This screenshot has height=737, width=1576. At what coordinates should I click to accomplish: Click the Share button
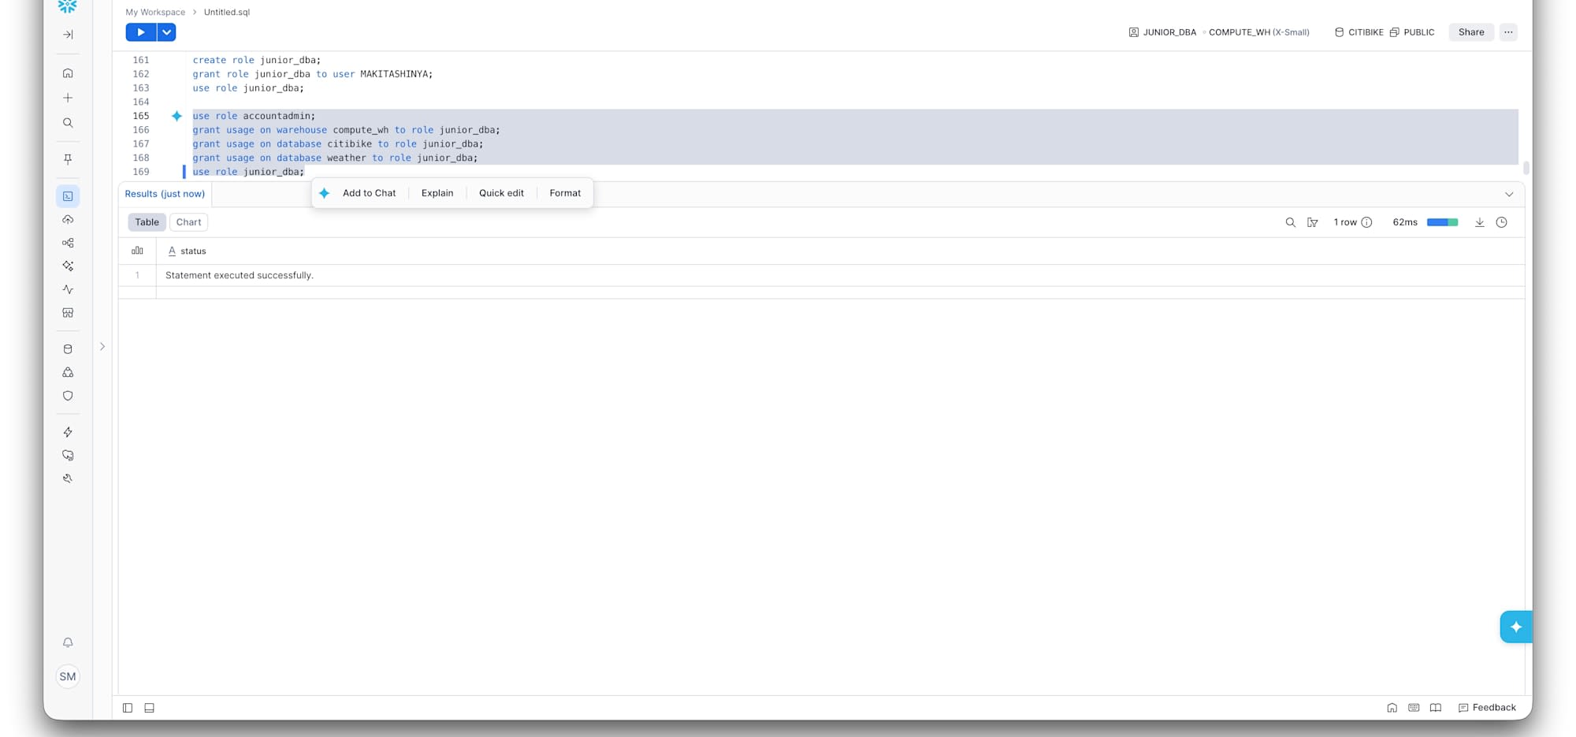click(1471, 32)
